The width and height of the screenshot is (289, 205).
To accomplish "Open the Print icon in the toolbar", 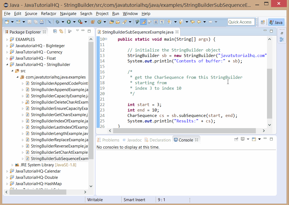I will coord(42,21).
